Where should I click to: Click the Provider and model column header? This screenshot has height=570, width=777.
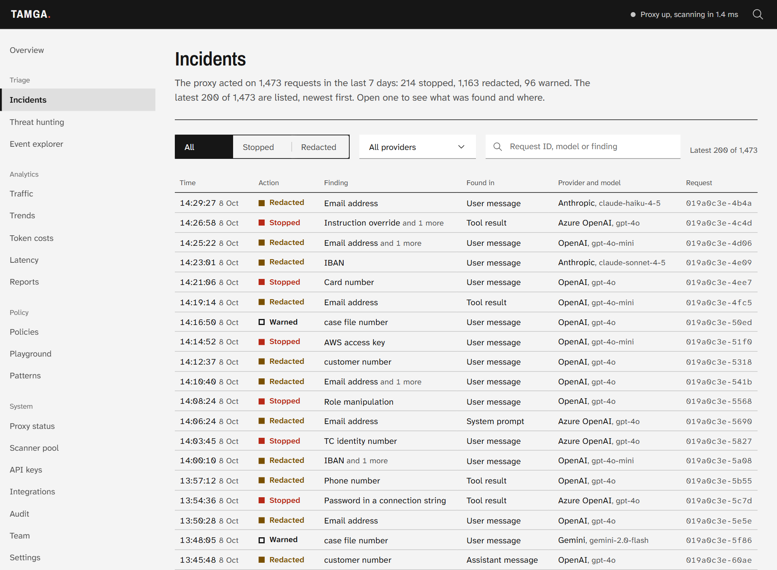pyautogui.click(x=589, y=183)
